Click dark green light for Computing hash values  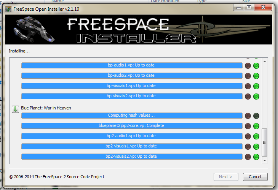(256, 116)
